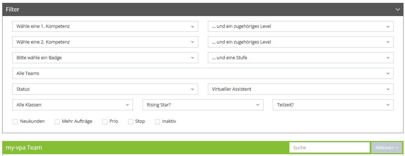
Task: Enable the Neukunden checkbox
Action: tap(15, 122)
